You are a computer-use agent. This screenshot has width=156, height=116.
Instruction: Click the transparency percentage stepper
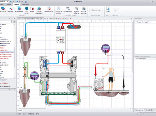[119, 10]
